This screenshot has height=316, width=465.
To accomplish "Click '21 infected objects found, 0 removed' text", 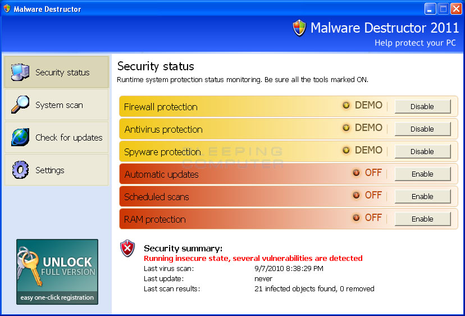I will click(314, 288).
